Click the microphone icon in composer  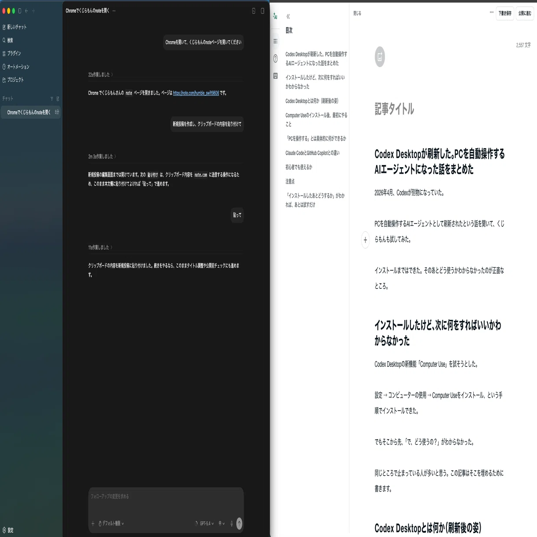tap(232, 524)
